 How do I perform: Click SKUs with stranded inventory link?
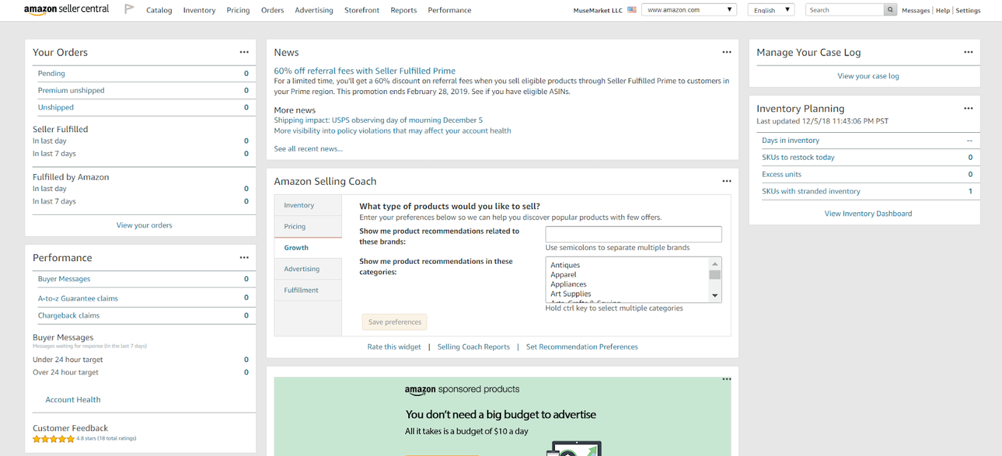[811, 191]
